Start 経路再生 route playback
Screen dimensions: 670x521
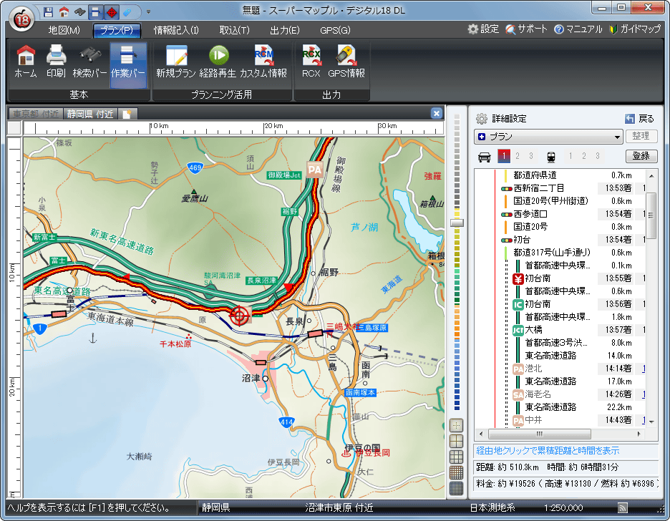218,62
